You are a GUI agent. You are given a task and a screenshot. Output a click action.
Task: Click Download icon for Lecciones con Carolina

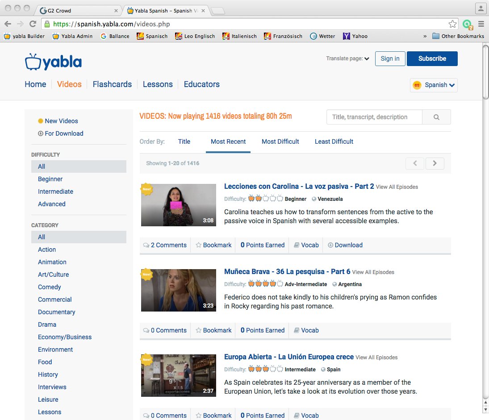click(330, 245)
